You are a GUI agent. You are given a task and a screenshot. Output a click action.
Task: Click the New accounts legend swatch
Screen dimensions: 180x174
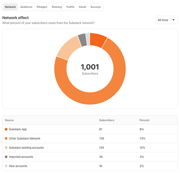(x=6, y=166)
